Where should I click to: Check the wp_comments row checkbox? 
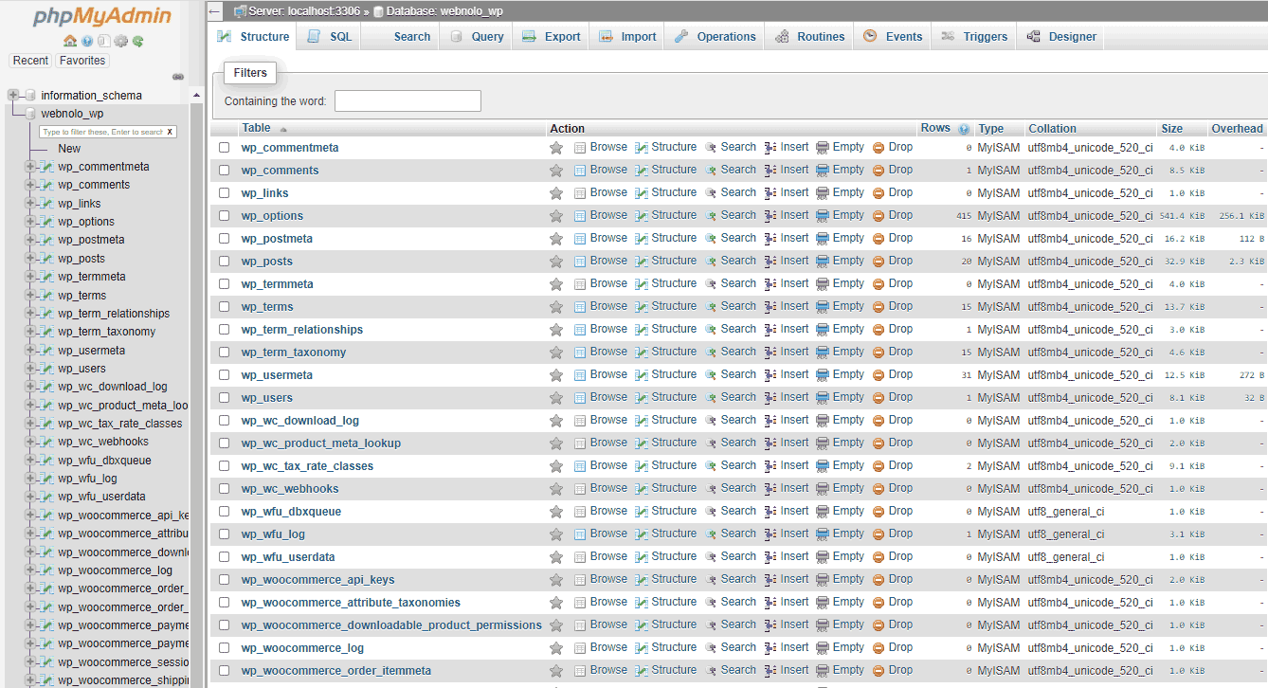pos(225,171)
